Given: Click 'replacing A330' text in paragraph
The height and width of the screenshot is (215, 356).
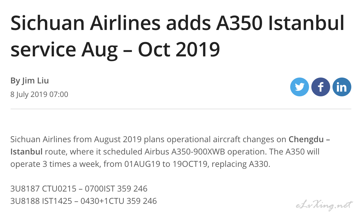Looking at the screenshot, I should click(240, 164).
